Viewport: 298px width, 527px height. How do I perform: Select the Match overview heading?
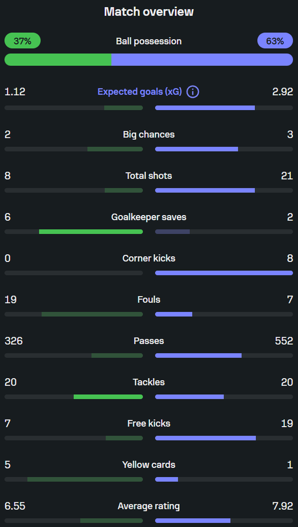pyautogui.click(x=149, y=12)
